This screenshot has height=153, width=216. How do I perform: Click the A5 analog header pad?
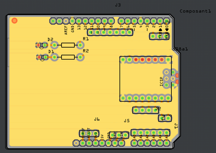tap(167, 143)
